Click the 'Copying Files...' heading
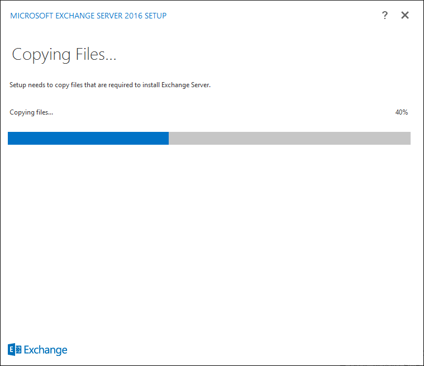The height and width of the screenshot is (366, 424). coord(64,55)
